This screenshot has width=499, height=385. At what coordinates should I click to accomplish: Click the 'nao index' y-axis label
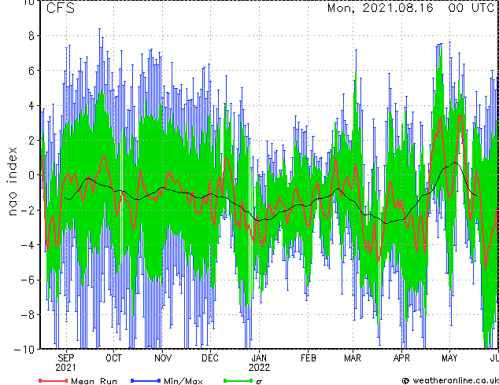12,181
